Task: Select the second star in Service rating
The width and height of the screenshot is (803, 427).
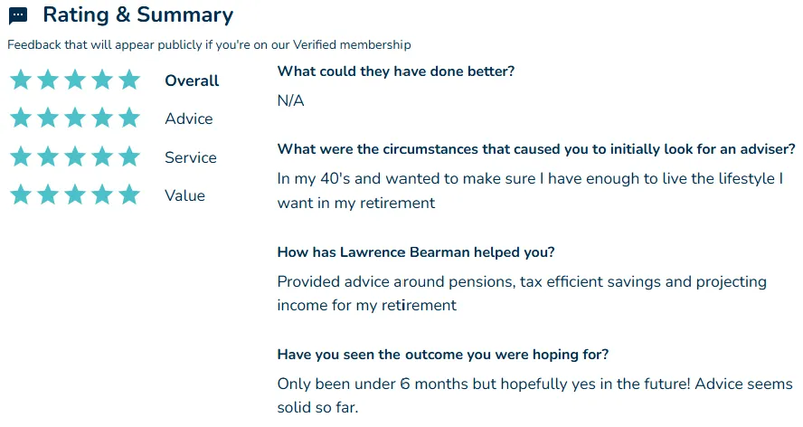Action: pos(48,157)
